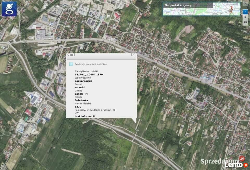Select the blue highlighted view mode button
This screenshot has width=250, height=170.
pyautogui.click(x=245, y=12)
